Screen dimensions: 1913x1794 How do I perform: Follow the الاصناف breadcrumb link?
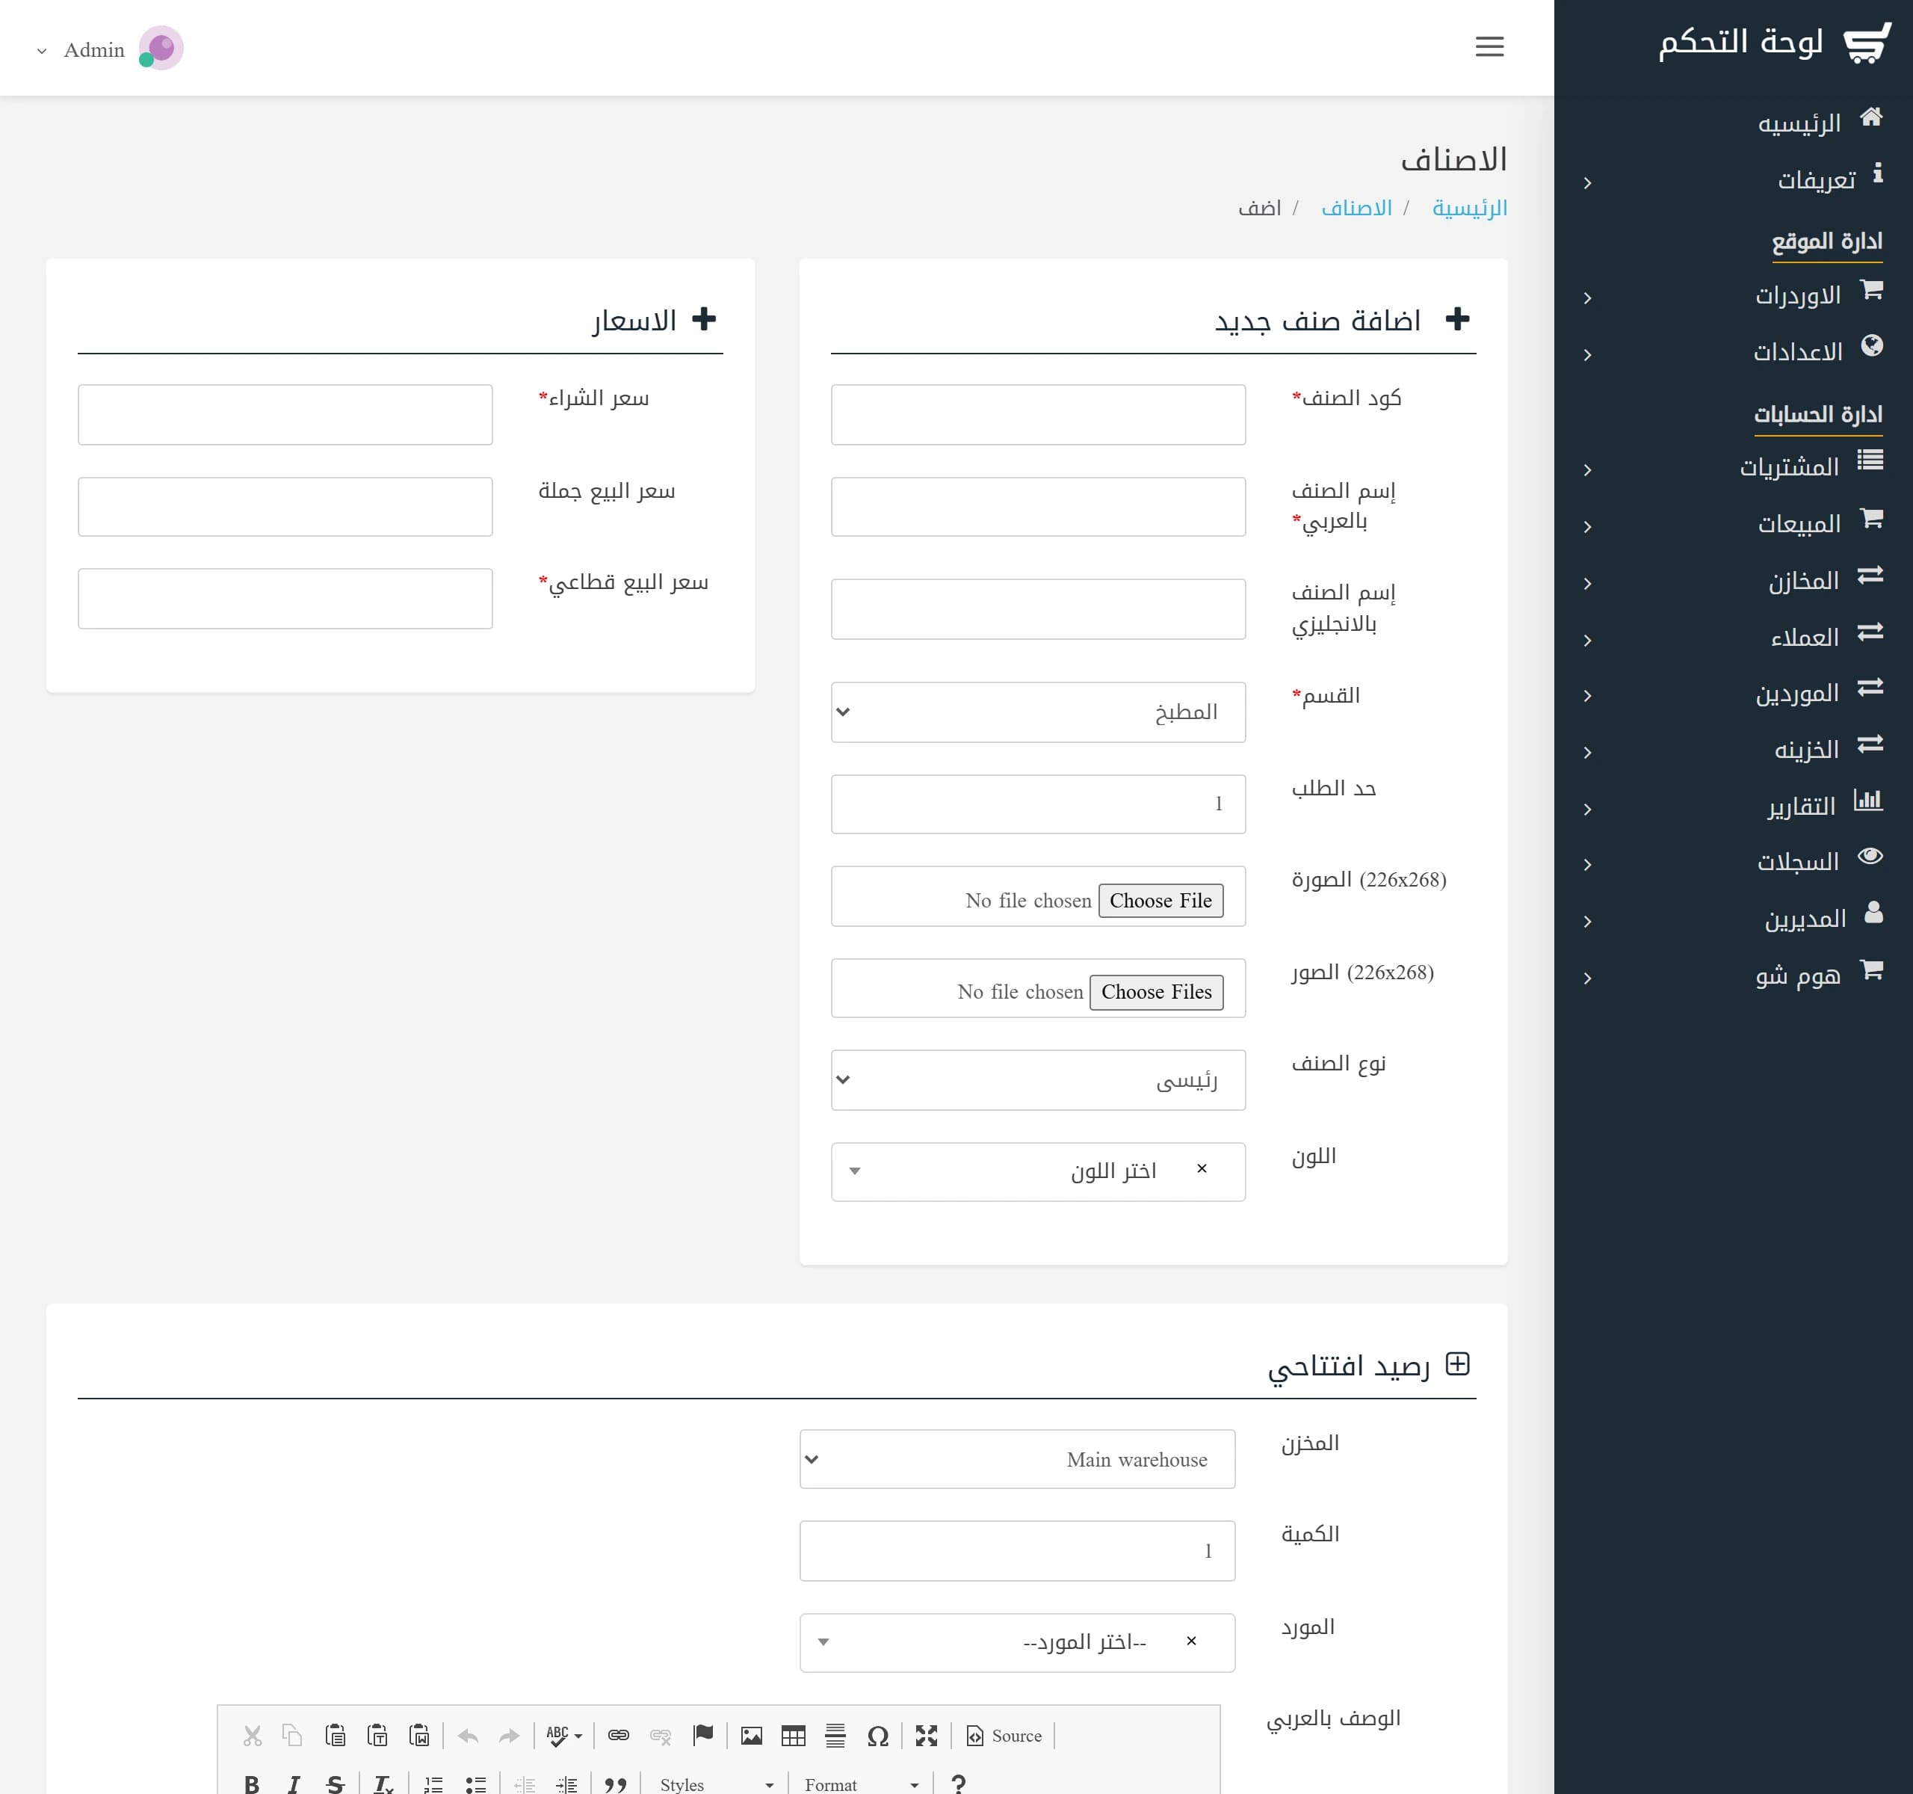(1357, 208)
